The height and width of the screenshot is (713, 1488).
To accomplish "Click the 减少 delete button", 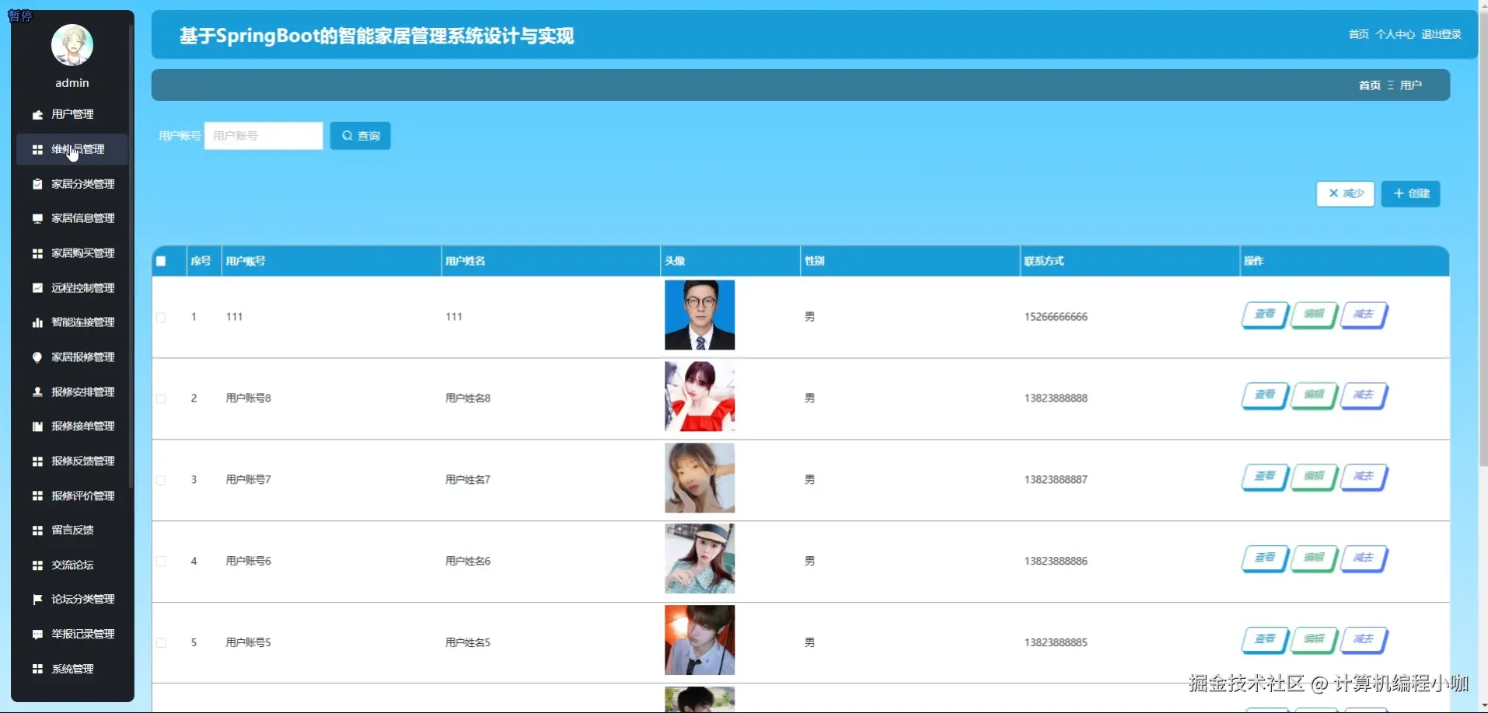I will tap(1345, 193).
